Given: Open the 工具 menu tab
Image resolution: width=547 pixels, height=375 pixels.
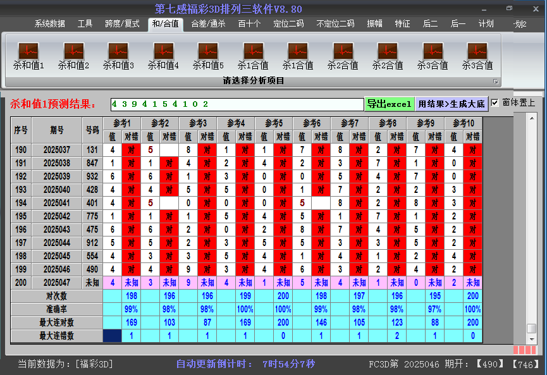Looking at the screenshot, I should (85, 24).
